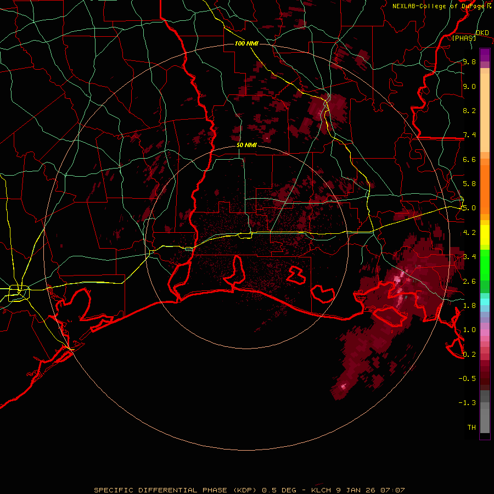
Task: Pick the yellow swatch beside 4.2
Action: pos(485,235)
